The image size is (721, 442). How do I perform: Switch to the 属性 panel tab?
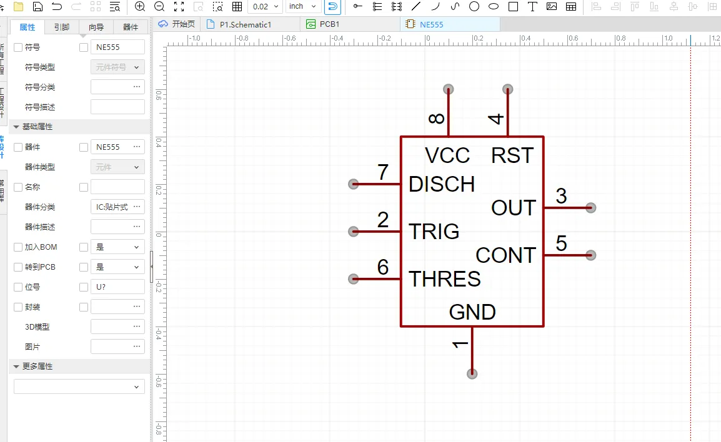click(27, 27)
